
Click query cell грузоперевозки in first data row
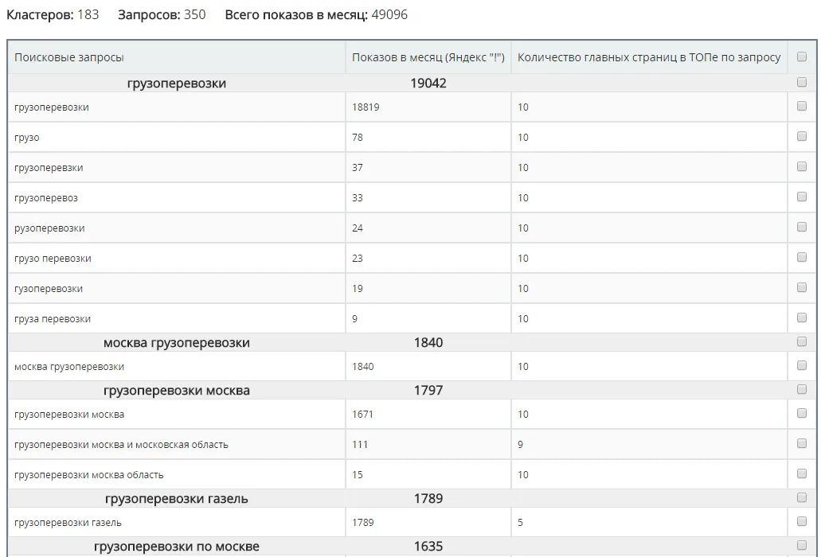point(51,107)
